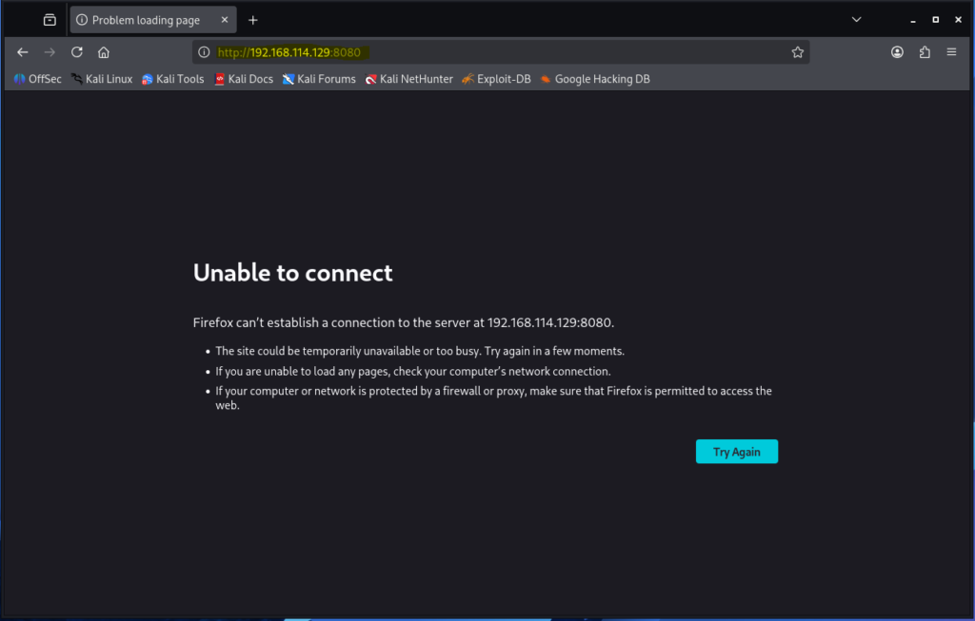Viewport: 975px width, 621px height.
Task: Open the Extensions puzzle icon
Action: (x=925, y=52)
